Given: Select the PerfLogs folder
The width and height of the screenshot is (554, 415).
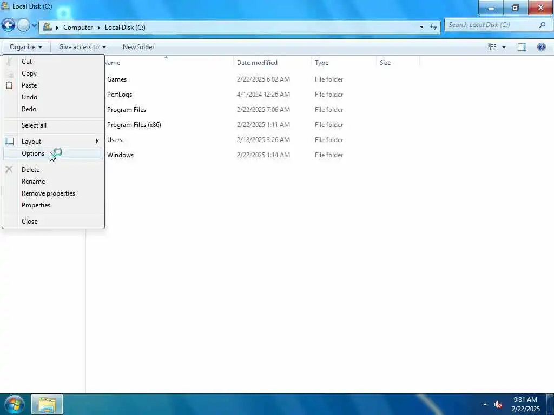Looking at the screenshot, I should [120, 95].
